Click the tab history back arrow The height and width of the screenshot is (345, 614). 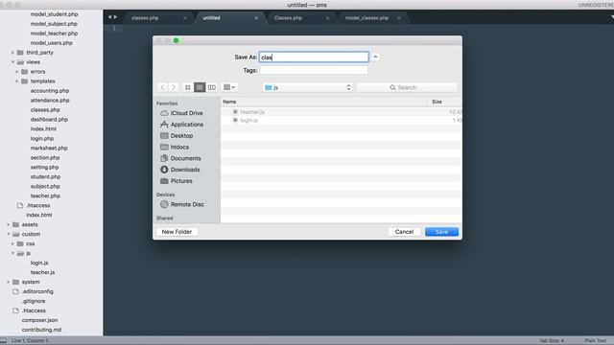[x=109, y=17]
